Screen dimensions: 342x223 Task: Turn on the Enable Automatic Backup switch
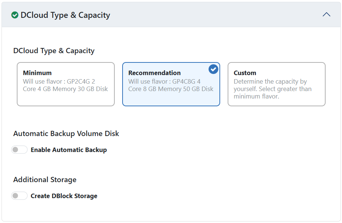pos(19,150)
